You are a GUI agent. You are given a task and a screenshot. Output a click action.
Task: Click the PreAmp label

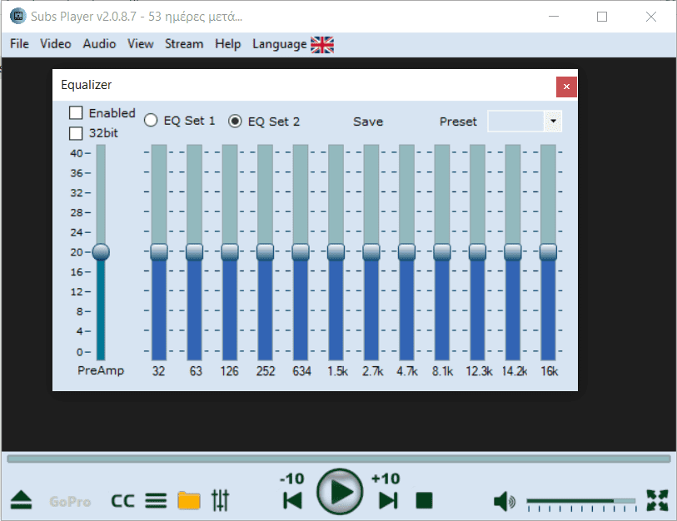pos(101,370)
